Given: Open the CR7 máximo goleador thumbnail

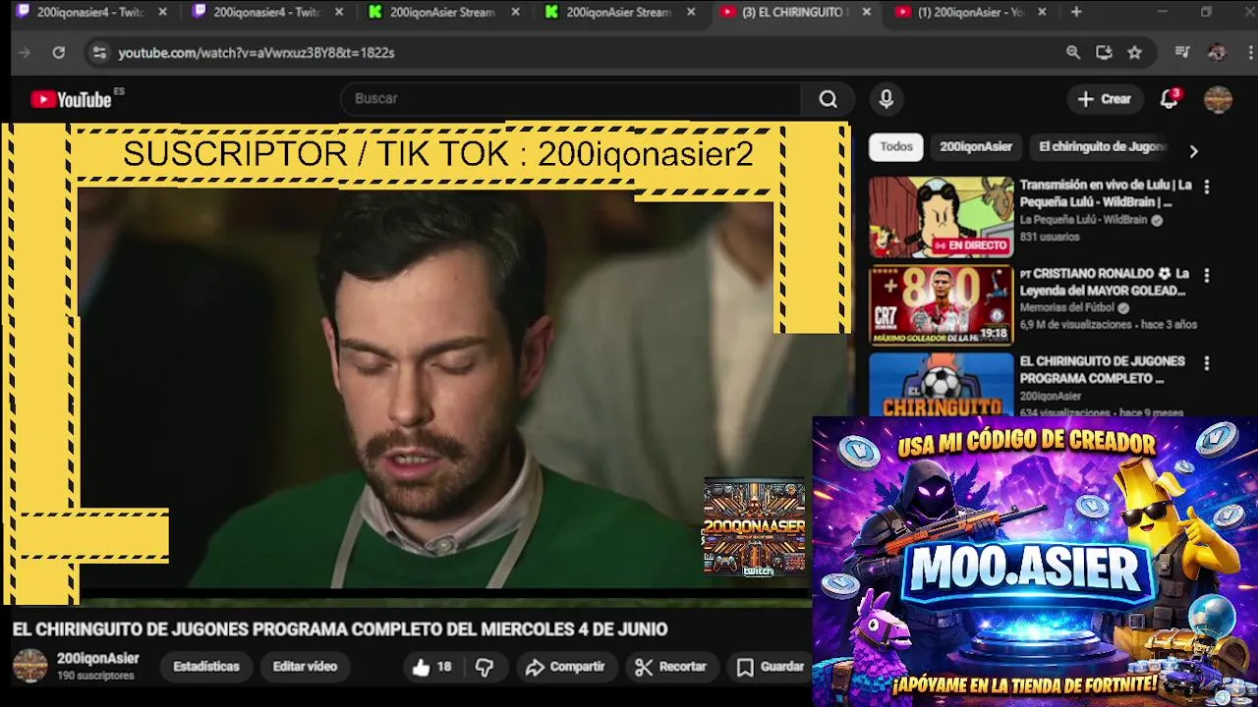Looking at the screenshot, I should [x=941, y=305].
